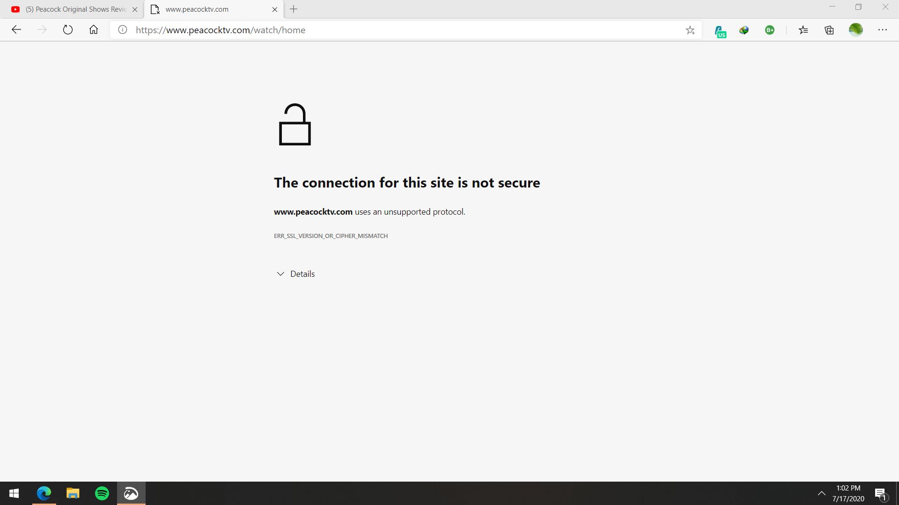Open Settings and more ellipsis menu
The height and width of the screenshot is (505, 899).
coord(883,30)
